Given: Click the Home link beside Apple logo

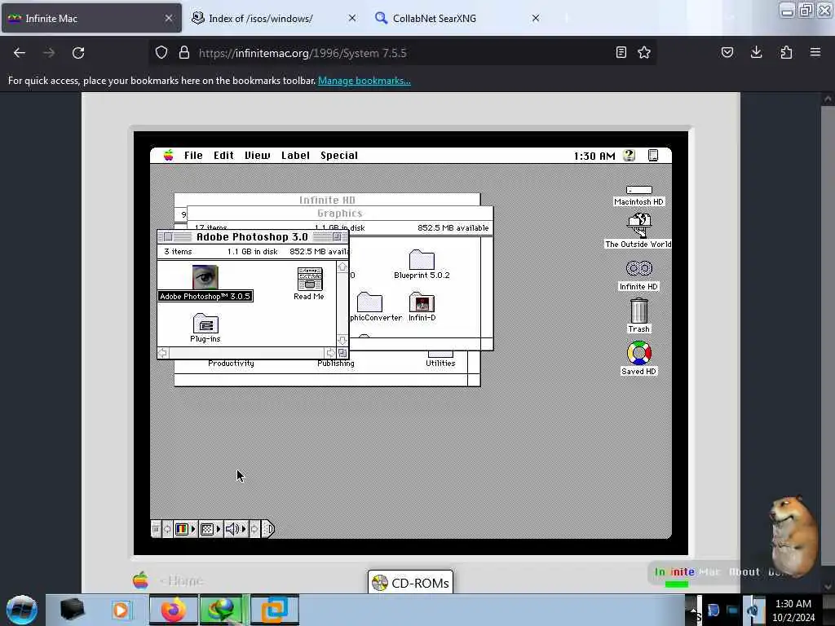Looking at the screenshot, I should coord(182,580).
